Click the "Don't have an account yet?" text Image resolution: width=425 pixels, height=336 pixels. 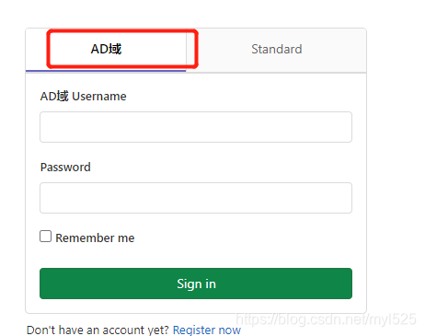(98, 330)
